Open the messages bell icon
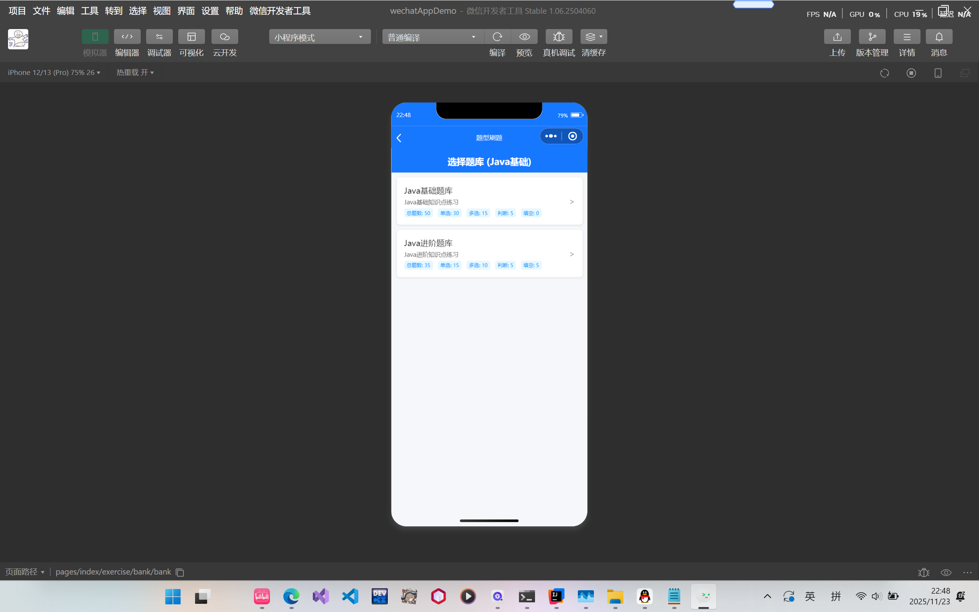Screen dimensions: 979x612 (938, 37)
